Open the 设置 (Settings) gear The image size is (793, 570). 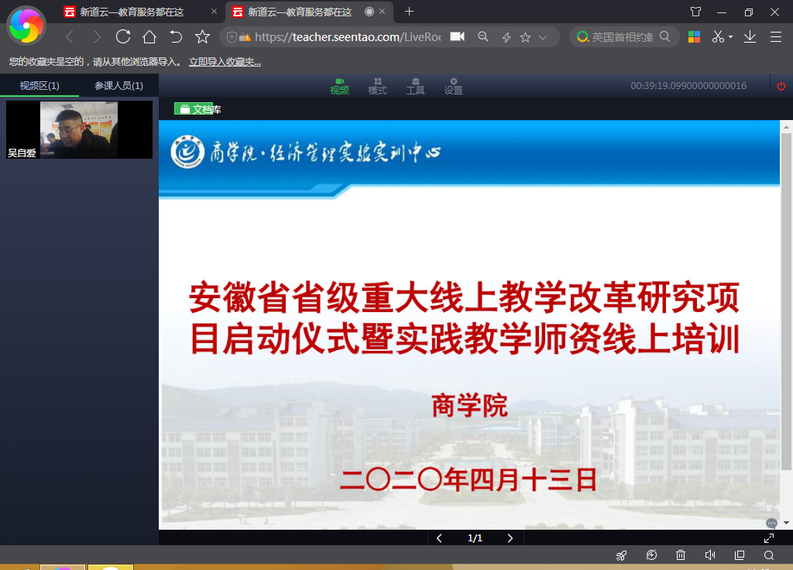453,86
